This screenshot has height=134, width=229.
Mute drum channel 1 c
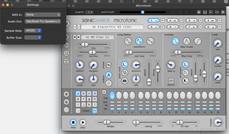coord(162,20)
